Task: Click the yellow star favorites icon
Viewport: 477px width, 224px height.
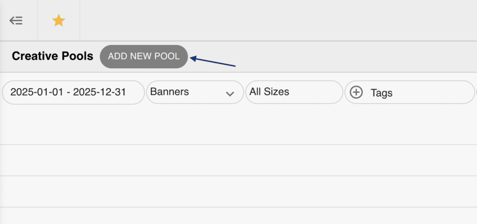Action: pyautogui.click(x=59, y=20)
